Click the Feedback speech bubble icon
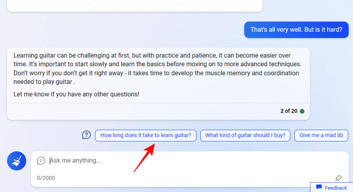 (x=319, y=188)
